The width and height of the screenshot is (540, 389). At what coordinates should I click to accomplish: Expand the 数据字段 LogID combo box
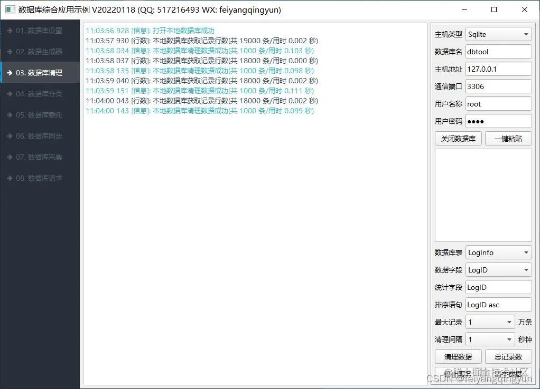(499, 270)
